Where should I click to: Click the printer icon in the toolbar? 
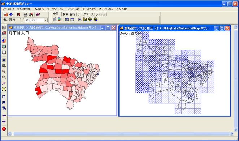(x=26, y=14)
